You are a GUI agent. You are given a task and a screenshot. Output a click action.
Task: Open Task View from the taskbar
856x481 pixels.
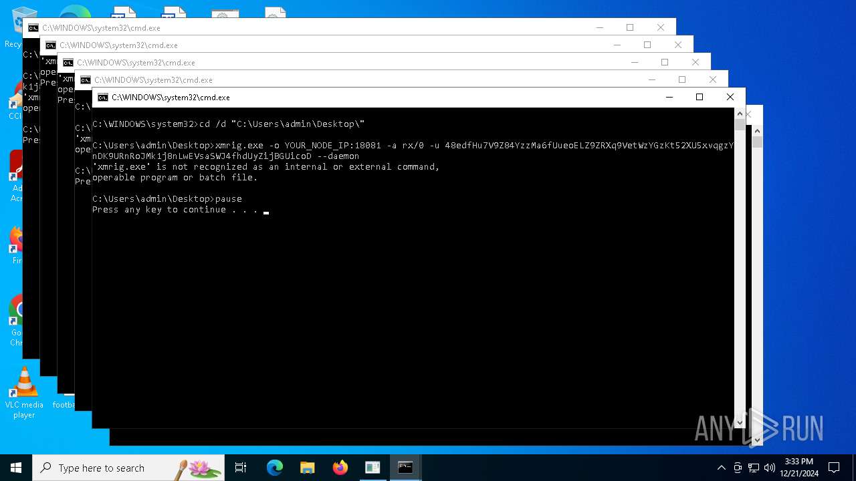[241, 468]
